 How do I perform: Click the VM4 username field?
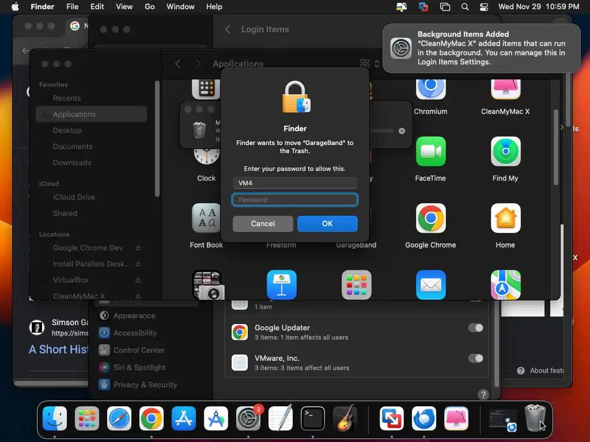(x=294, y=183)
